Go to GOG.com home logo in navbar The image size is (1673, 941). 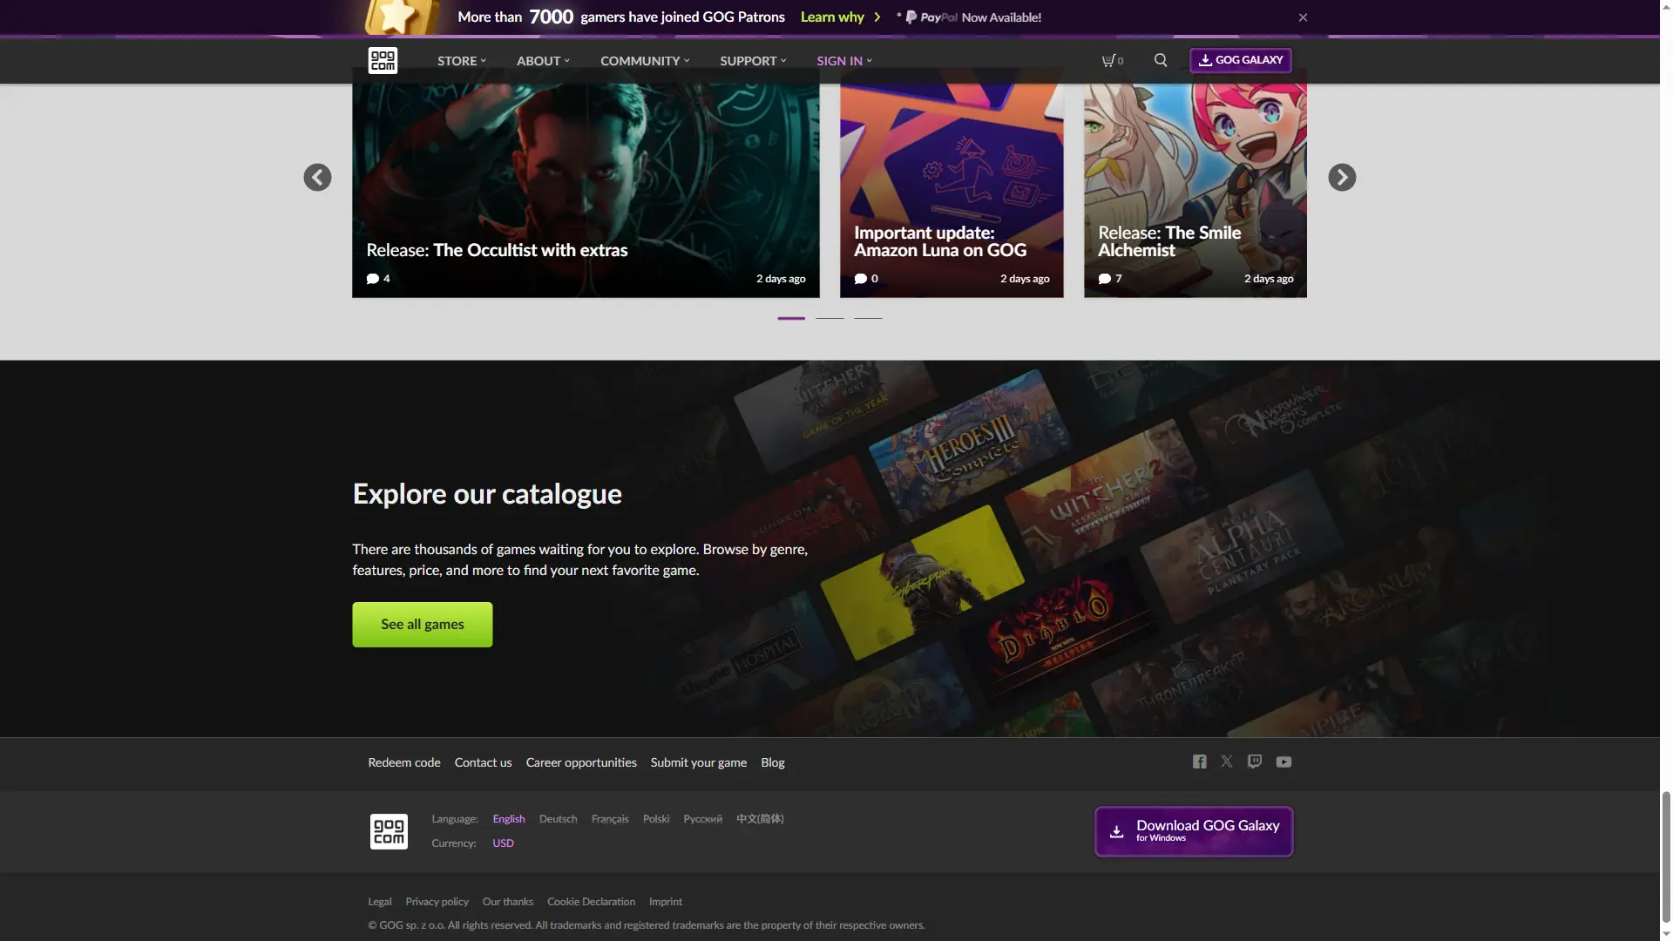(x=383, y=60)
